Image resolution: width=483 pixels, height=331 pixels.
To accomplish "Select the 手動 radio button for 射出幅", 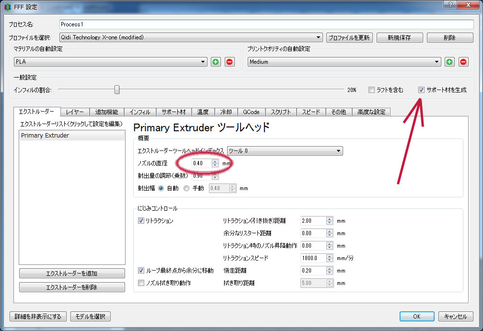I will (186, 188).
